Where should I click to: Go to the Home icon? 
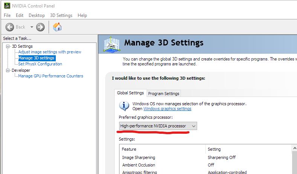click(57, 27)
